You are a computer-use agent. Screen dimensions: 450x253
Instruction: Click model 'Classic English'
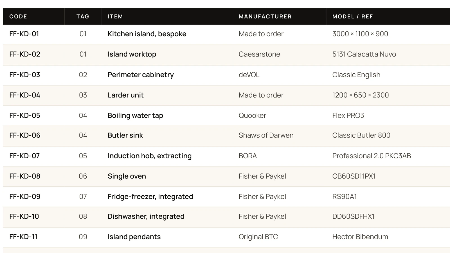click(356, 75)
